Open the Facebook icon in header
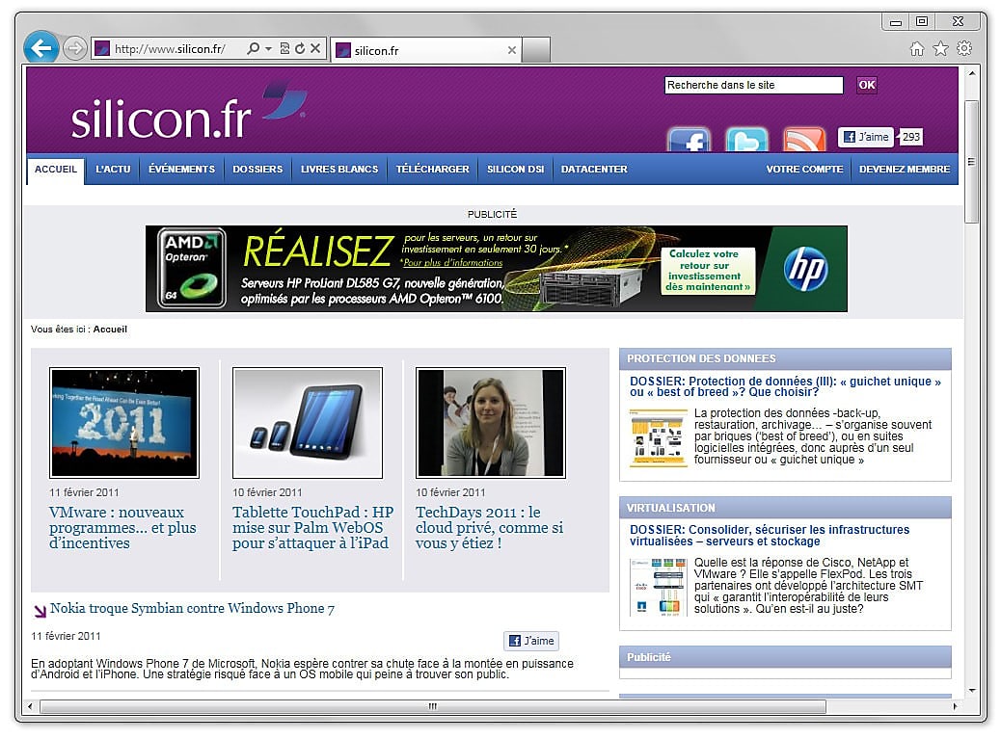 coord(689,139)
